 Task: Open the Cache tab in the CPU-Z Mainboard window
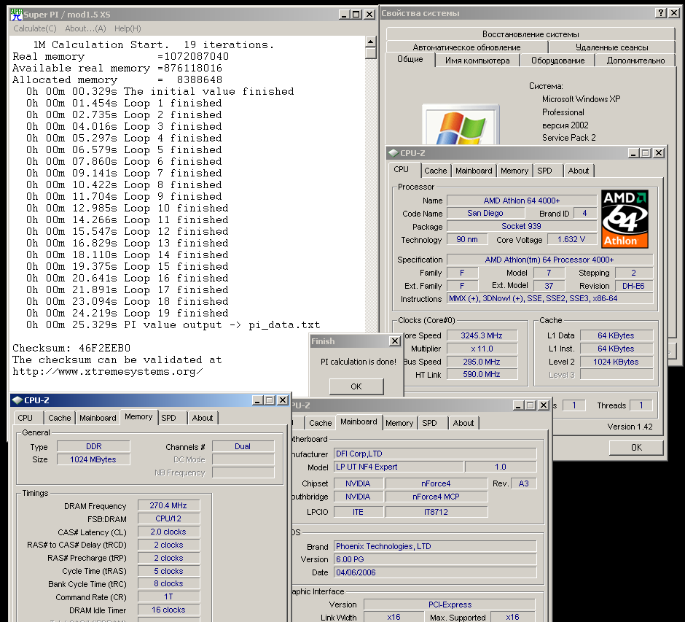point(320,423)
